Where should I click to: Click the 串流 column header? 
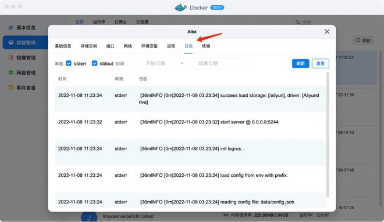[x=119, y=79]
